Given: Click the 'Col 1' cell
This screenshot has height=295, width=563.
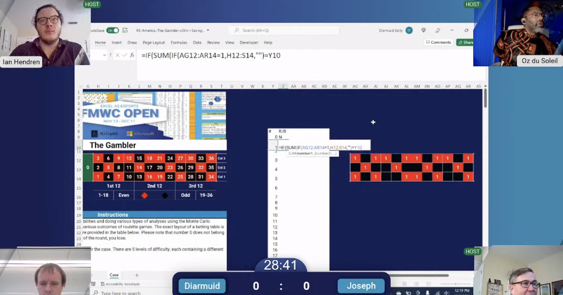Looking at the screenshot, I should pyautogui.click(x=221, y=177).
